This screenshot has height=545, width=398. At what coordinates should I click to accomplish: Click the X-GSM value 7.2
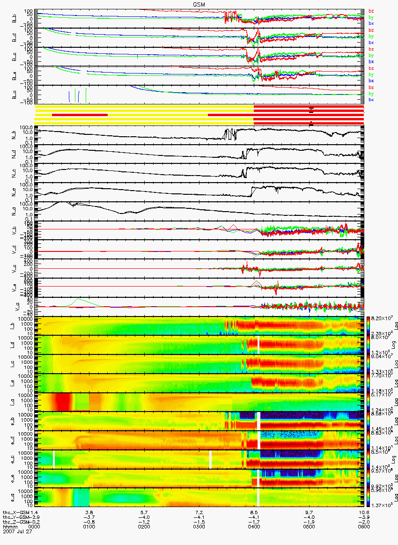coord(199,513)
